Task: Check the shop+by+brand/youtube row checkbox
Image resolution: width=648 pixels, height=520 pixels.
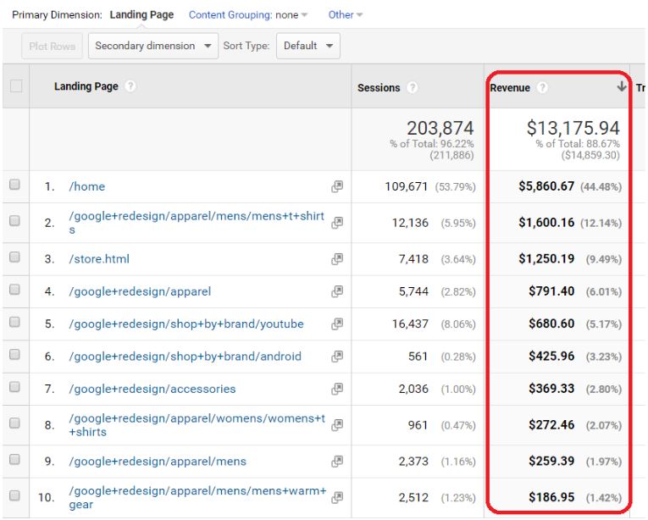Action: pyautogui.click(x=14, y=322)
